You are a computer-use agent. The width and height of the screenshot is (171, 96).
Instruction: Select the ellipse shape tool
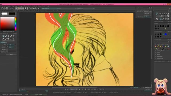click(164, 14)
